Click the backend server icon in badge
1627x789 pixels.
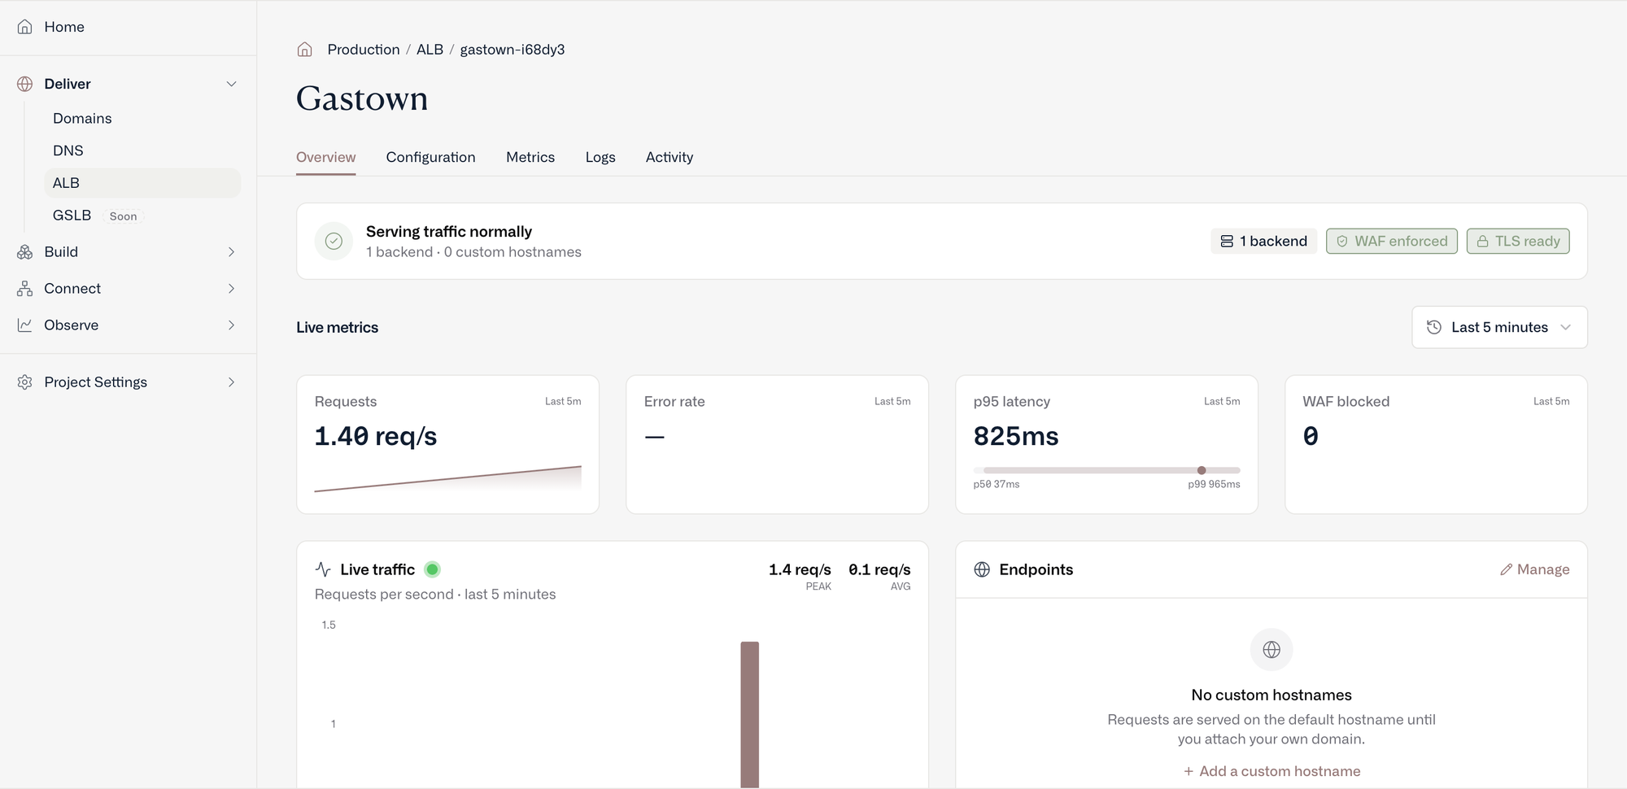pyautogui.click(x=1227, y=242)
